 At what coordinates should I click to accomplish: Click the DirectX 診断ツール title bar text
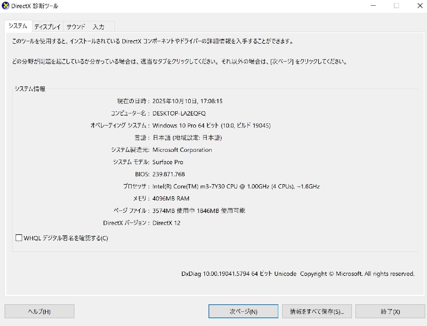pyautogui.click(x=35, y=6)
